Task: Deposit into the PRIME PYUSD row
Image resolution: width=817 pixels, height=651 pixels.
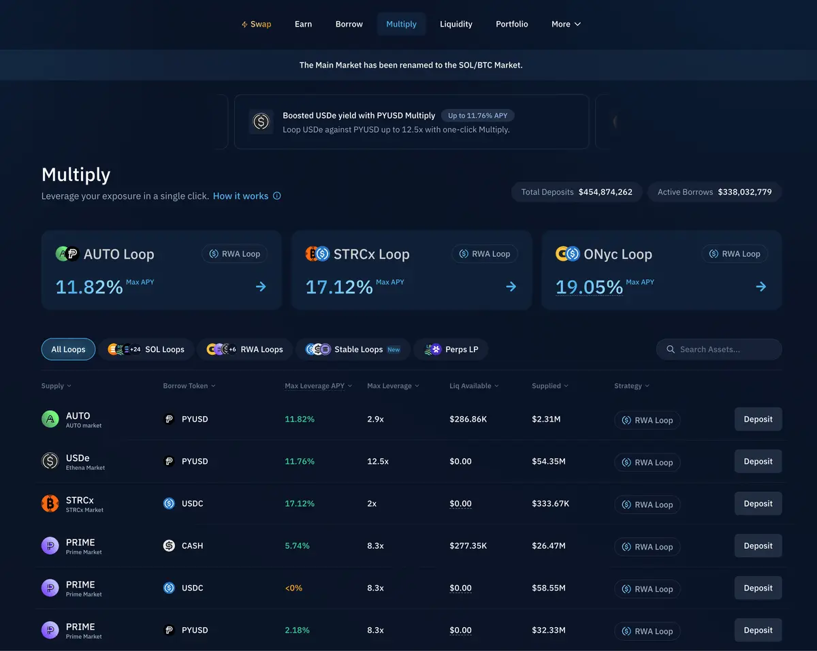Action: 758,631
